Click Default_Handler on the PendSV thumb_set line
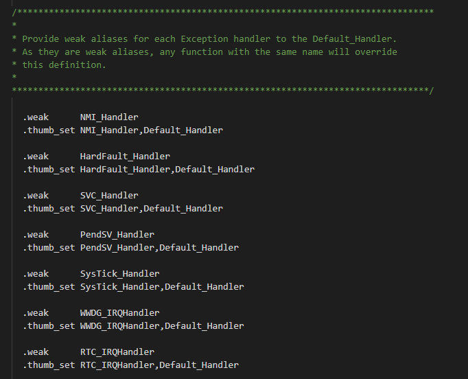Image resolution: width=468 pixels, height=379 pixels. [199, 248]
